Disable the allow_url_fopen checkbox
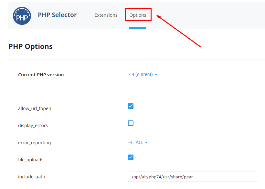The width and height of the screenshot is (265, 189). click(x=131, y=106)
